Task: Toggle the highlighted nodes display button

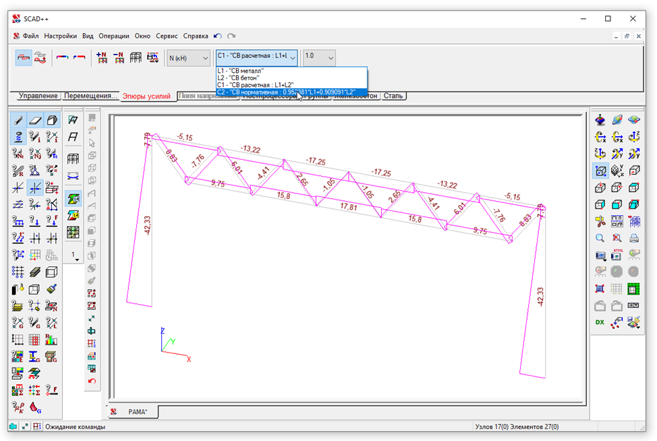Action: click(35, 187)
